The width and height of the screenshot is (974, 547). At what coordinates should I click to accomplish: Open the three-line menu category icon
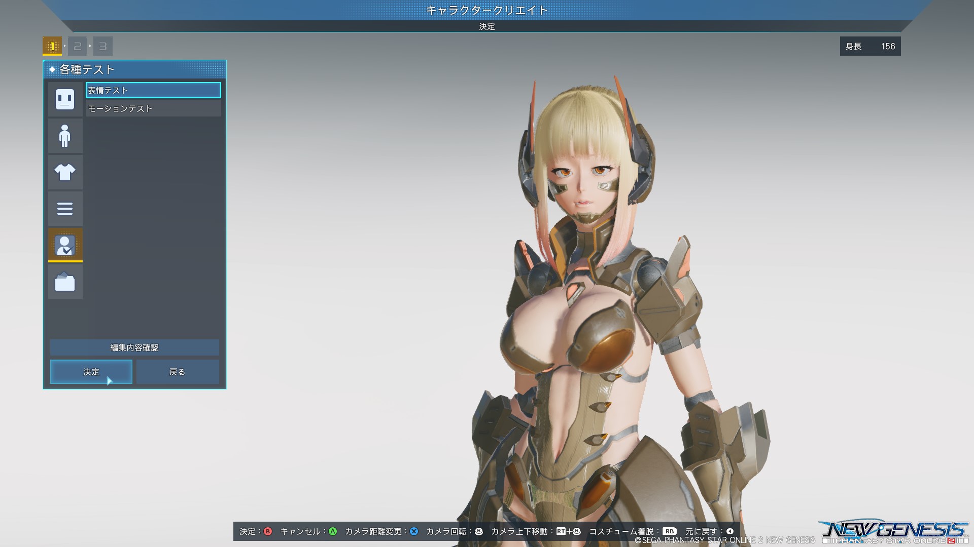(x=65, y=209)
